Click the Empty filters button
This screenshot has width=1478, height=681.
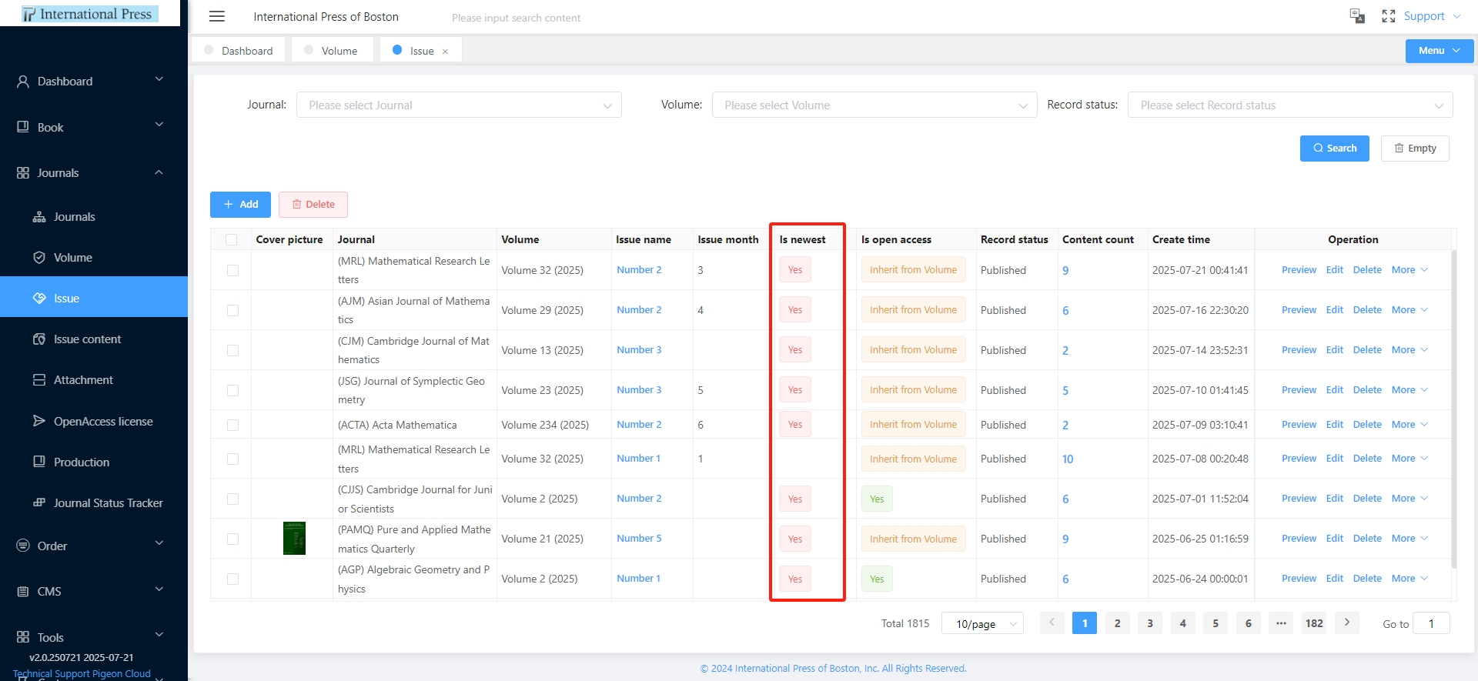(x=1415, y=149)
